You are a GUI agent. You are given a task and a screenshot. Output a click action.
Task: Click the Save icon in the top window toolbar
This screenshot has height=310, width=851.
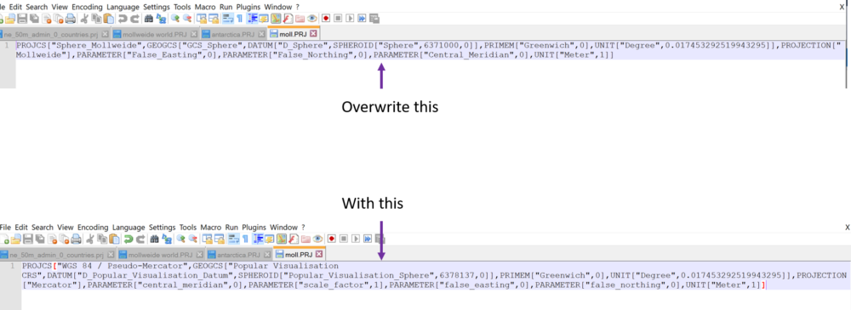tap(22, 19)
